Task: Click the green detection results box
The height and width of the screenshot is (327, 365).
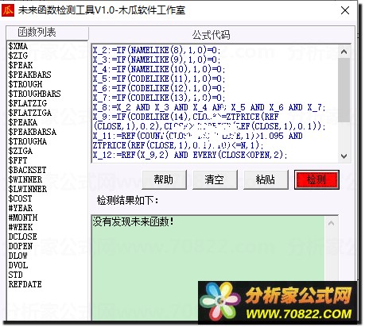Action: point(208,267)
